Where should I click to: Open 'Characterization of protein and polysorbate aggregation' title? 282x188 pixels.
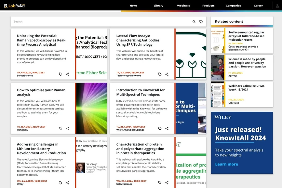pos(140,149)
